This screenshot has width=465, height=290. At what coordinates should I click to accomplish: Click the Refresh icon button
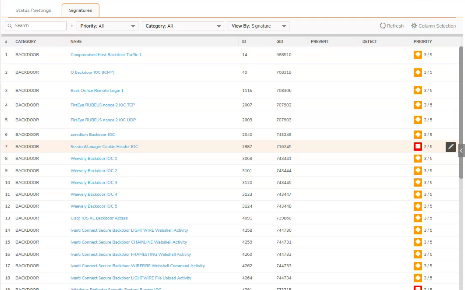(383, 26)
